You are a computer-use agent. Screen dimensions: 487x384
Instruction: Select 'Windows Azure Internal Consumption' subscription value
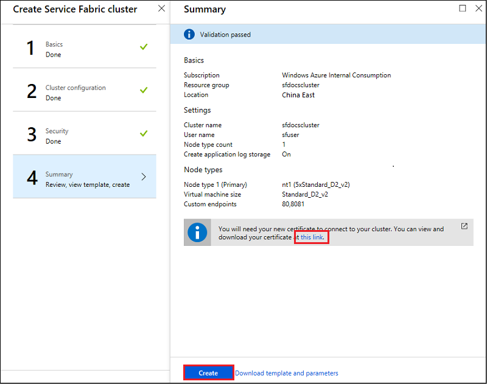pos(337,75)
